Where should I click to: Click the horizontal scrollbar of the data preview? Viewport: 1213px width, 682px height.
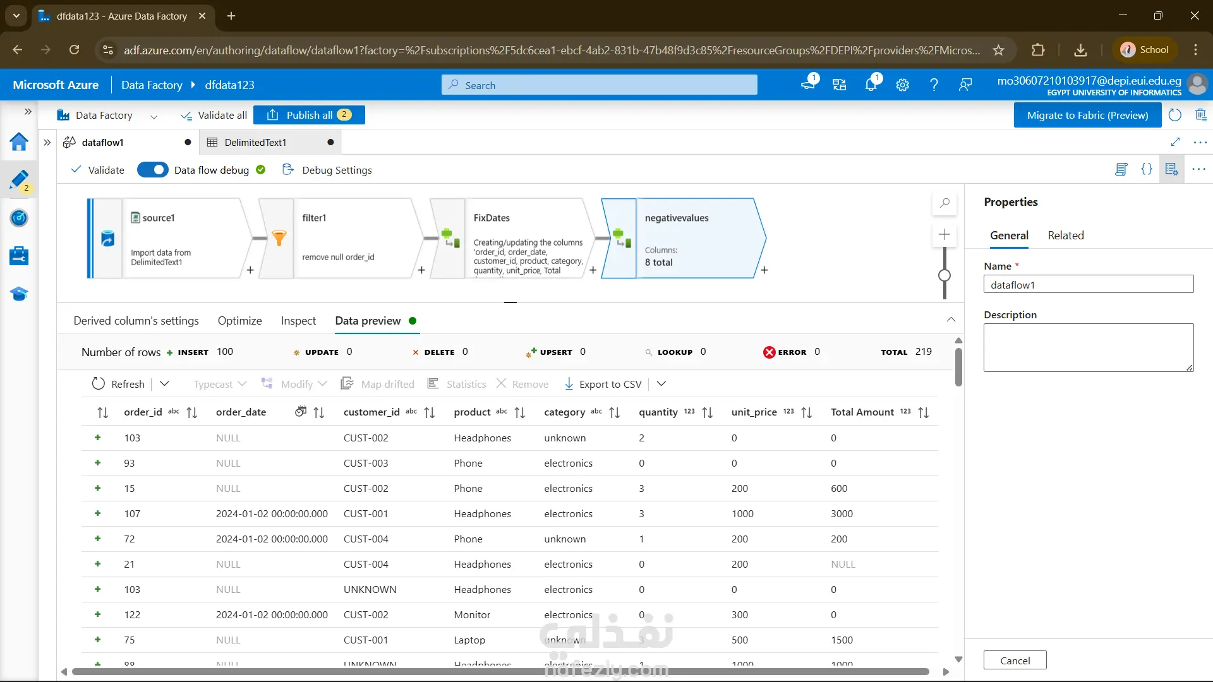pyautogui.click(x=500, y=672)
